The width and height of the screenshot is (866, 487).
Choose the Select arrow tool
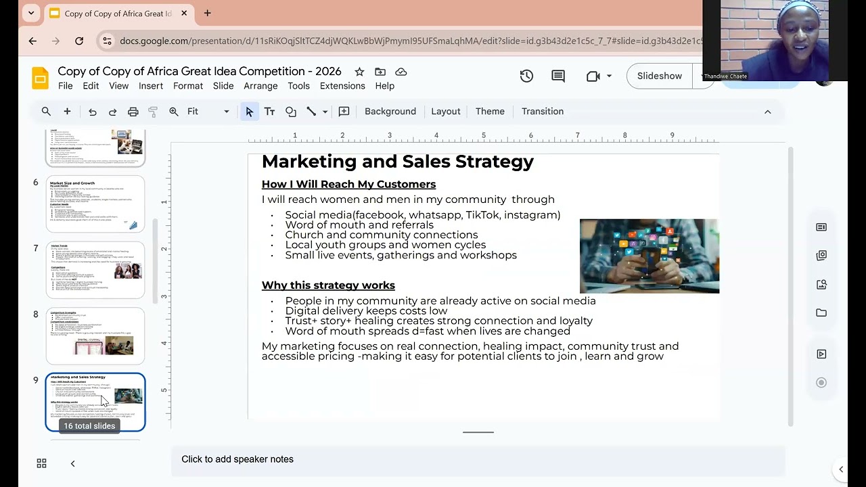click(249, 112)
